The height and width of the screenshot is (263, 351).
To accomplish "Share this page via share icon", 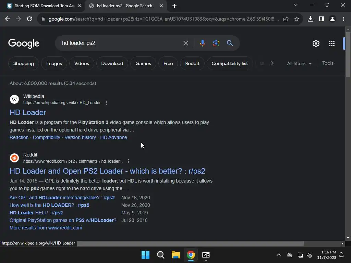I will 286,19.
